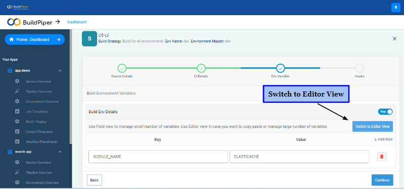Click the BuildPiper logo in top bar

pos(18,7)
